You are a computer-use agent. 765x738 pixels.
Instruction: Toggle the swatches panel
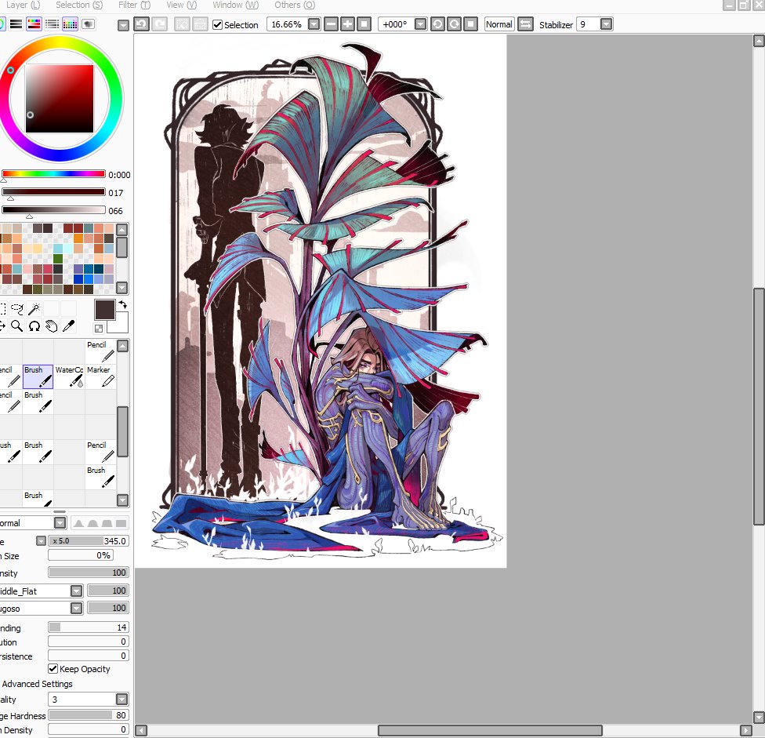coord(71,24)
